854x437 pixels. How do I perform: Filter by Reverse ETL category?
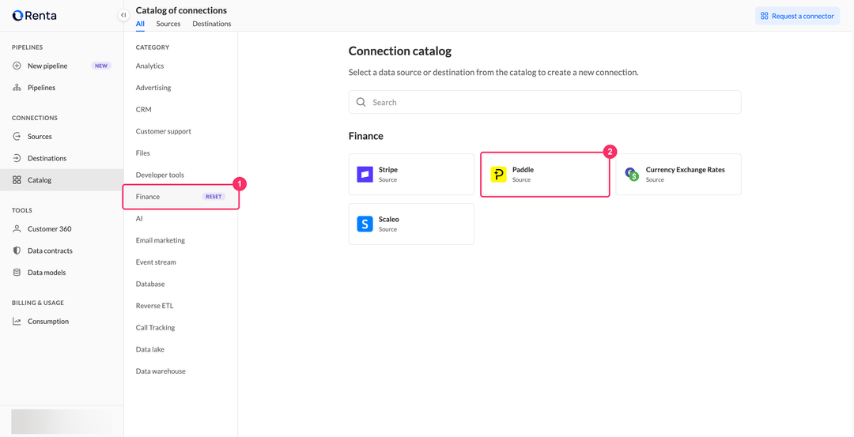click(154, 305)
